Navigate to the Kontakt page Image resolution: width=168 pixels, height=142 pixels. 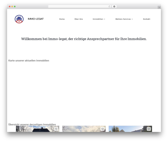click(x=146, y=19)
